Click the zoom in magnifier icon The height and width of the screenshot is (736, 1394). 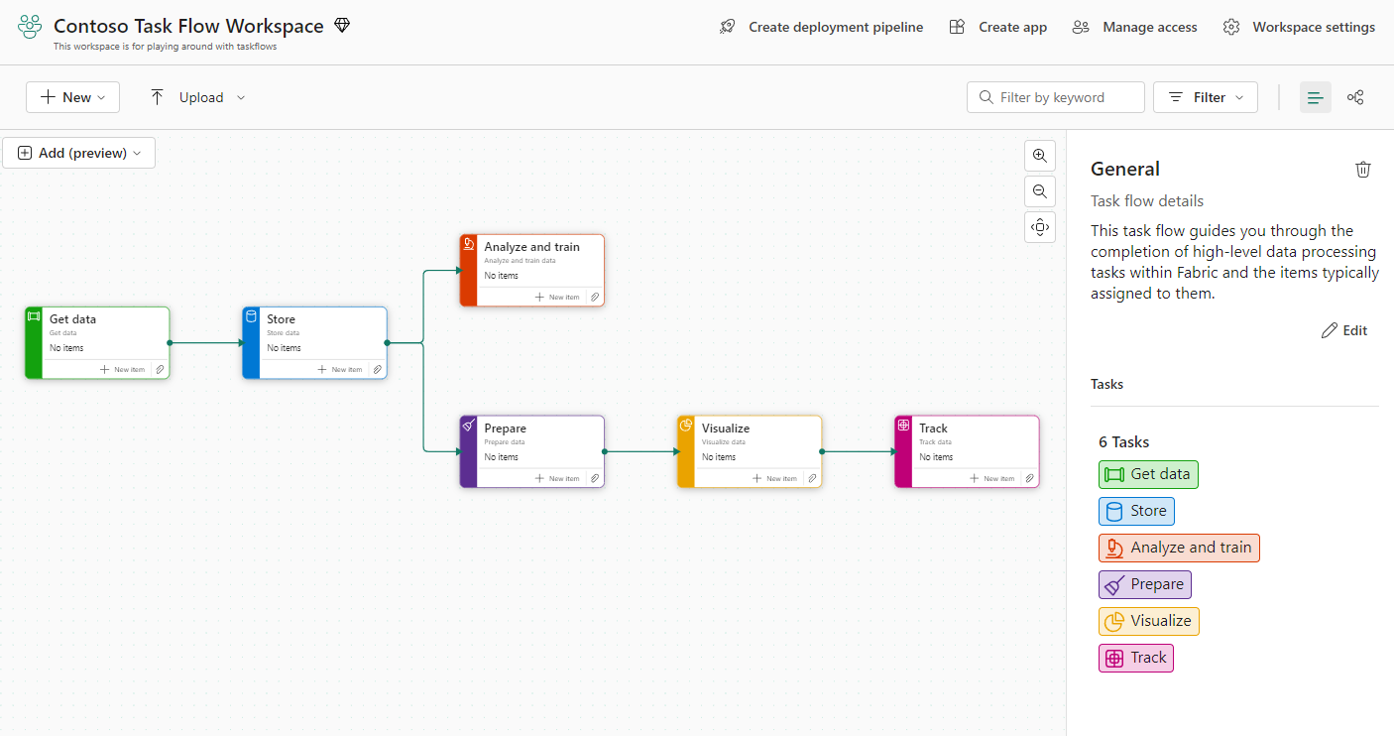coord(1039,155)
